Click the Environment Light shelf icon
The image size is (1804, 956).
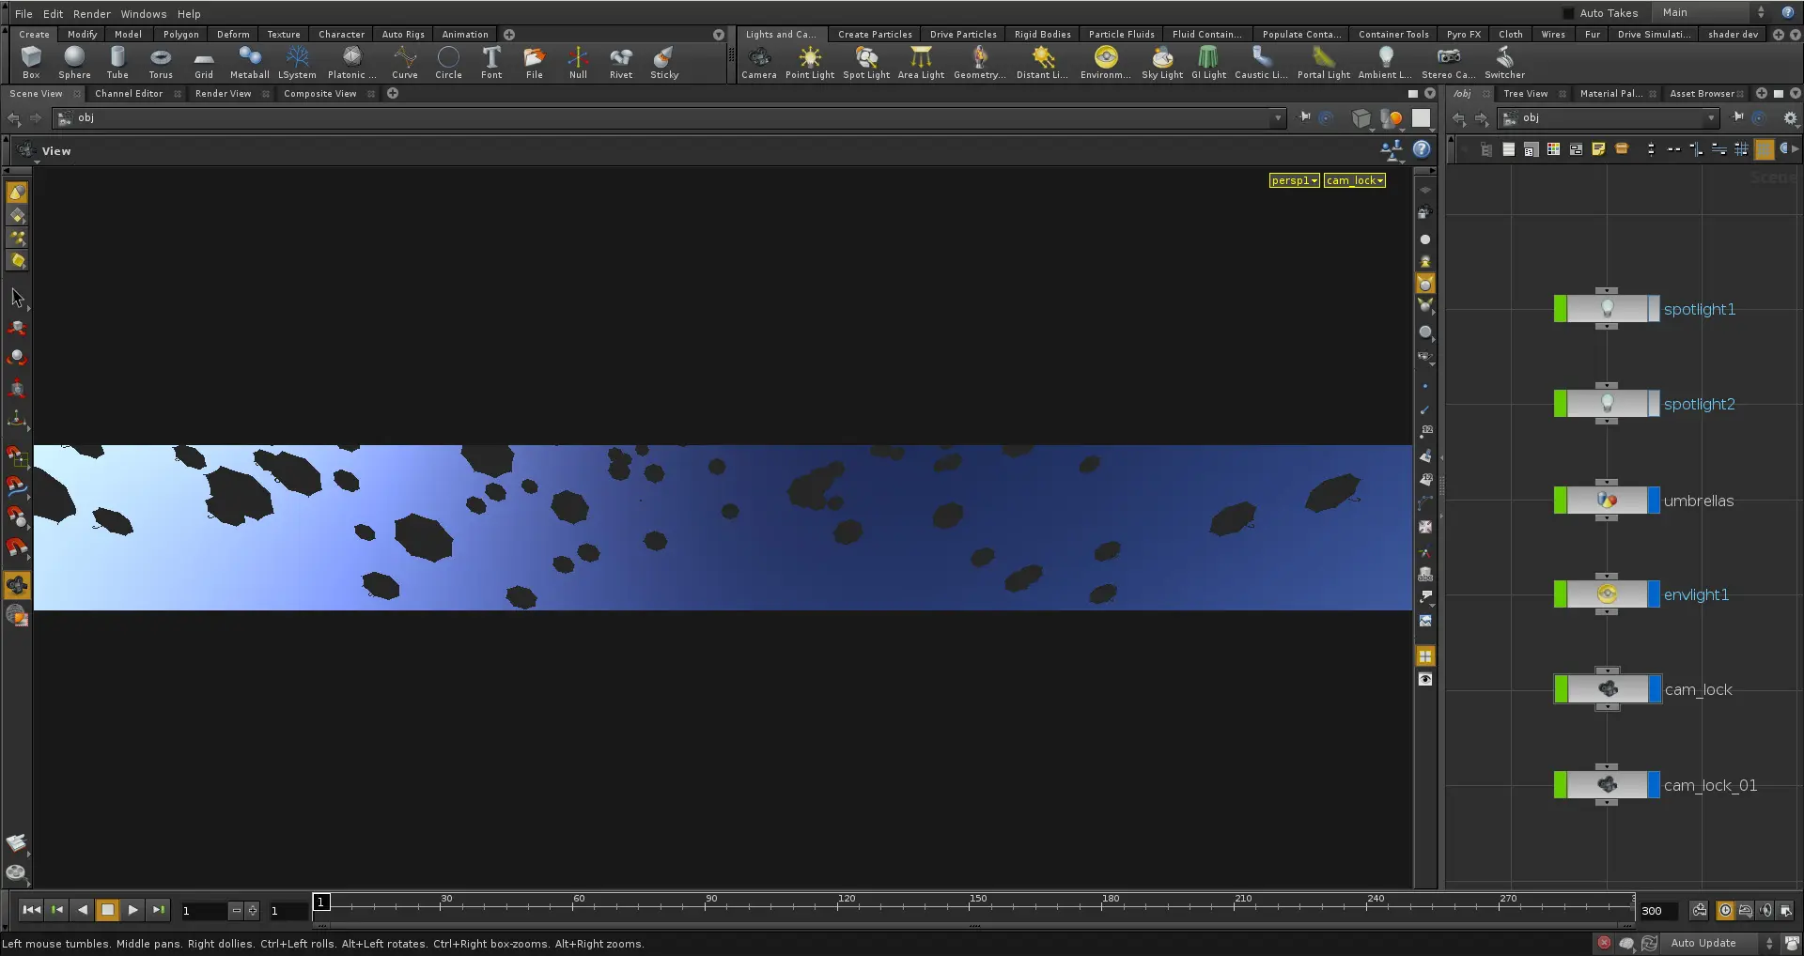coord(1106,63)
